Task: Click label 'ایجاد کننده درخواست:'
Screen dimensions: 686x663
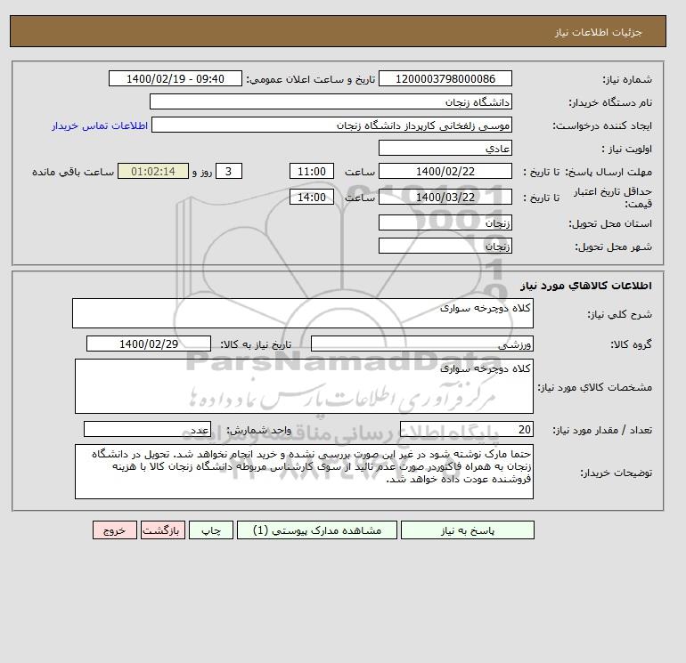Action: tap(602, 125)
